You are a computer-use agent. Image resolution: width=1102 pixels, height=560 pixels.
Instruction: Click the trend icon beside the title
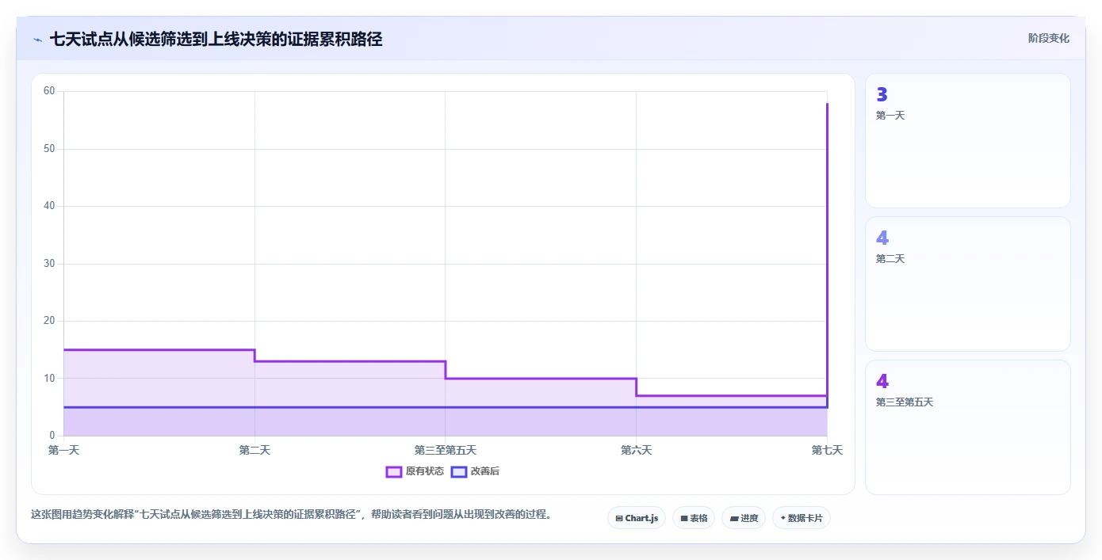[37, 40]
